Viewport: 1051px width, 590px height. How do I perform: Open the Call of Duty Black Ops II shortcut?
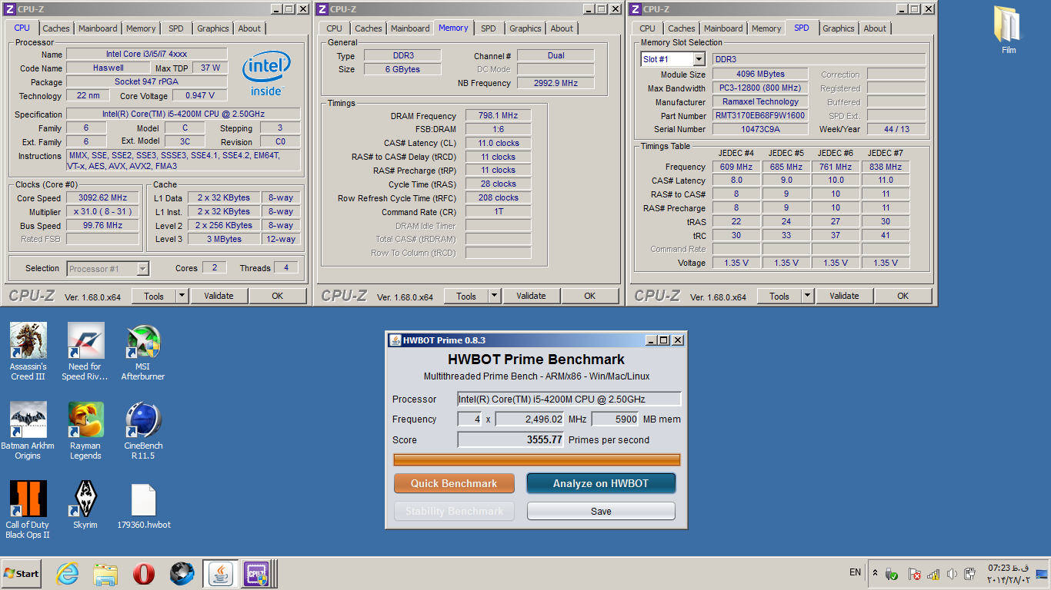coord(28,509)
